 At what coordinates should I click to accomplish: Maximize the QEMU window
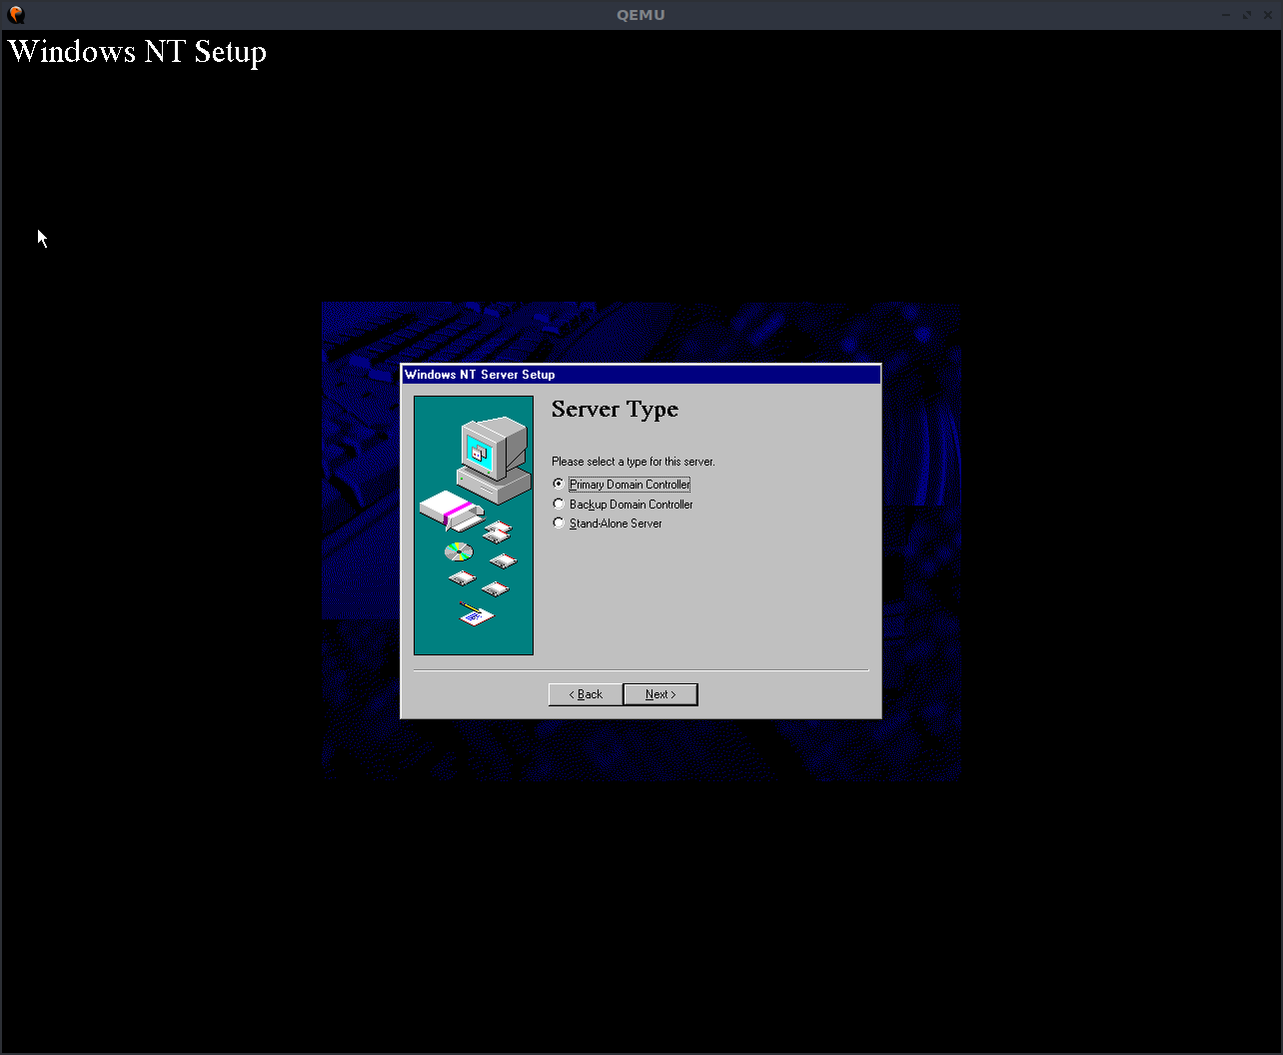[1247, 15]
